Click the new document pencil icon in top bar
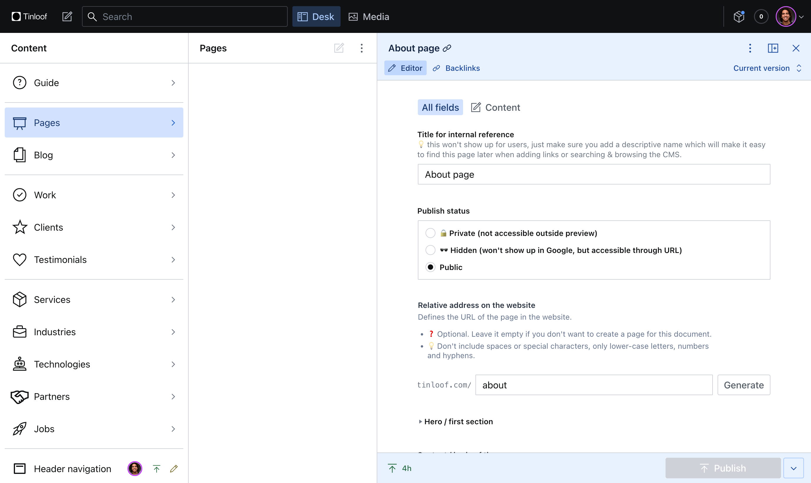This screenshot has height=483, width=811. click(67, 16)
